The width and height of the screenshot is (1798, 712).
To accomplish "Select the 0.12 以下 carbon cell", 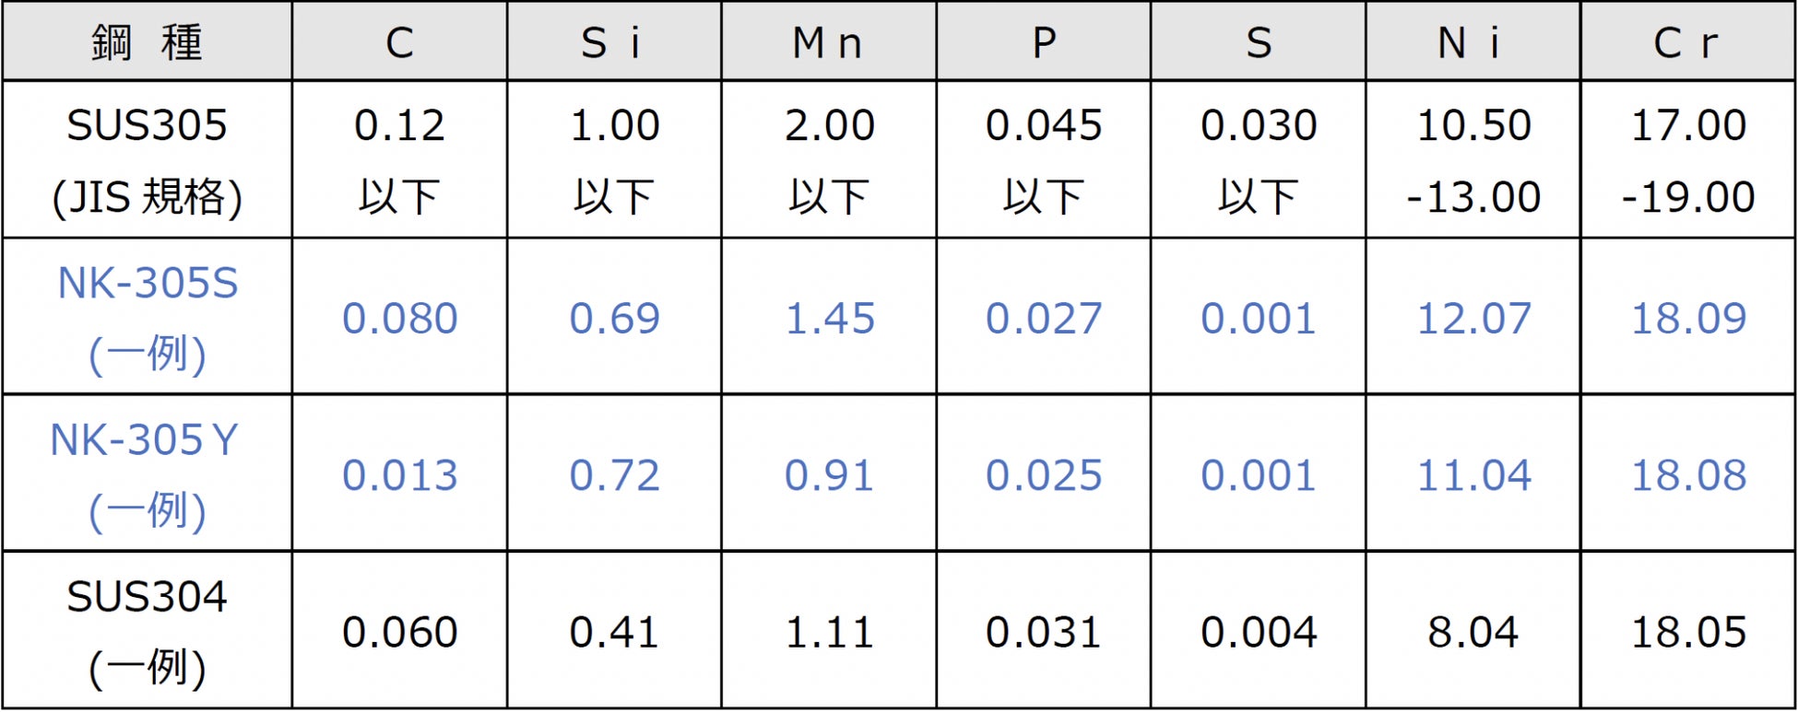I will (399, 159).
